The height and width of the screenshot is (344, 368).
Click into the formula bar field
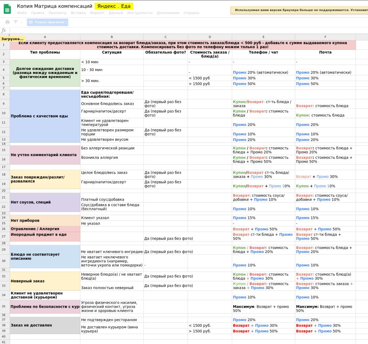click(189, 30)
